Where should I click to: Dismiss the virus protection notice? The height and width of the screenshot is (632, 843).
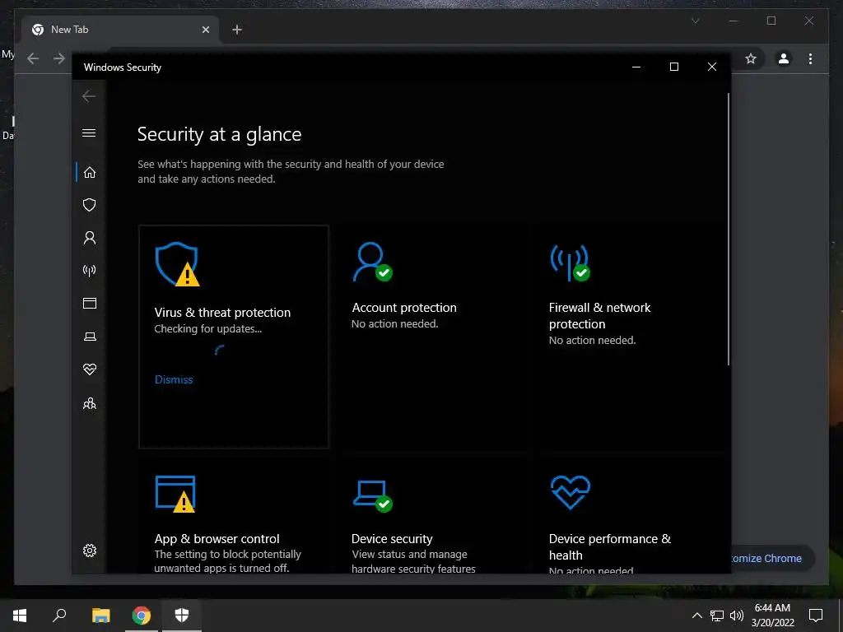point(174,379)
